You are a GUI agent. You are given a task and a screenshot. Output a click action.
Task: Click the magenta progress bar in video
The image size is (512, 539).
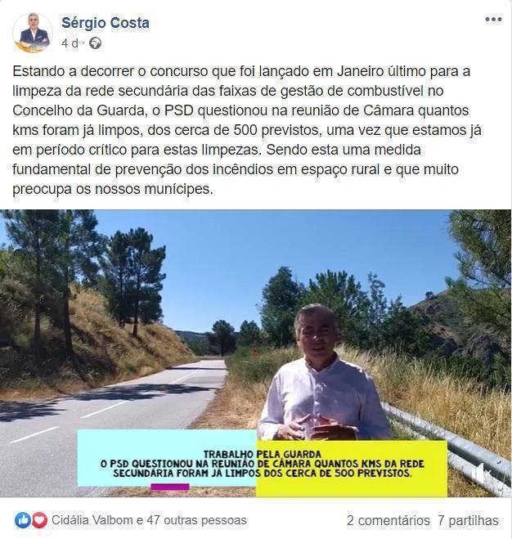[170, 487]
